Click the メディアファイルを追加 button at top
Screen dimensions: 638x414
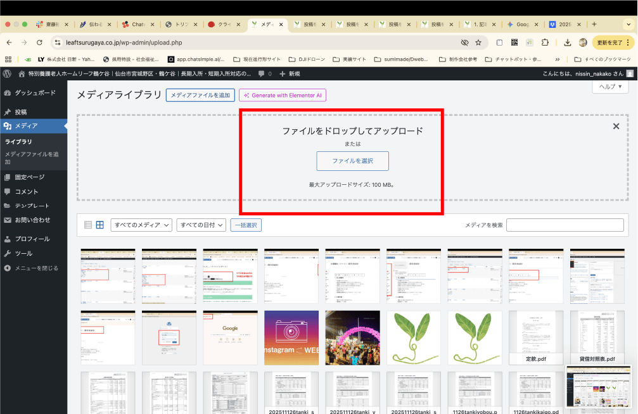200,95
